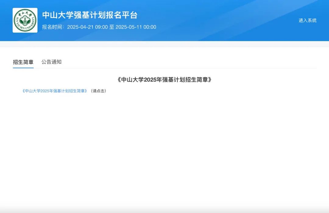Click the blue underline below 招生简章 tab

(23, 68)
